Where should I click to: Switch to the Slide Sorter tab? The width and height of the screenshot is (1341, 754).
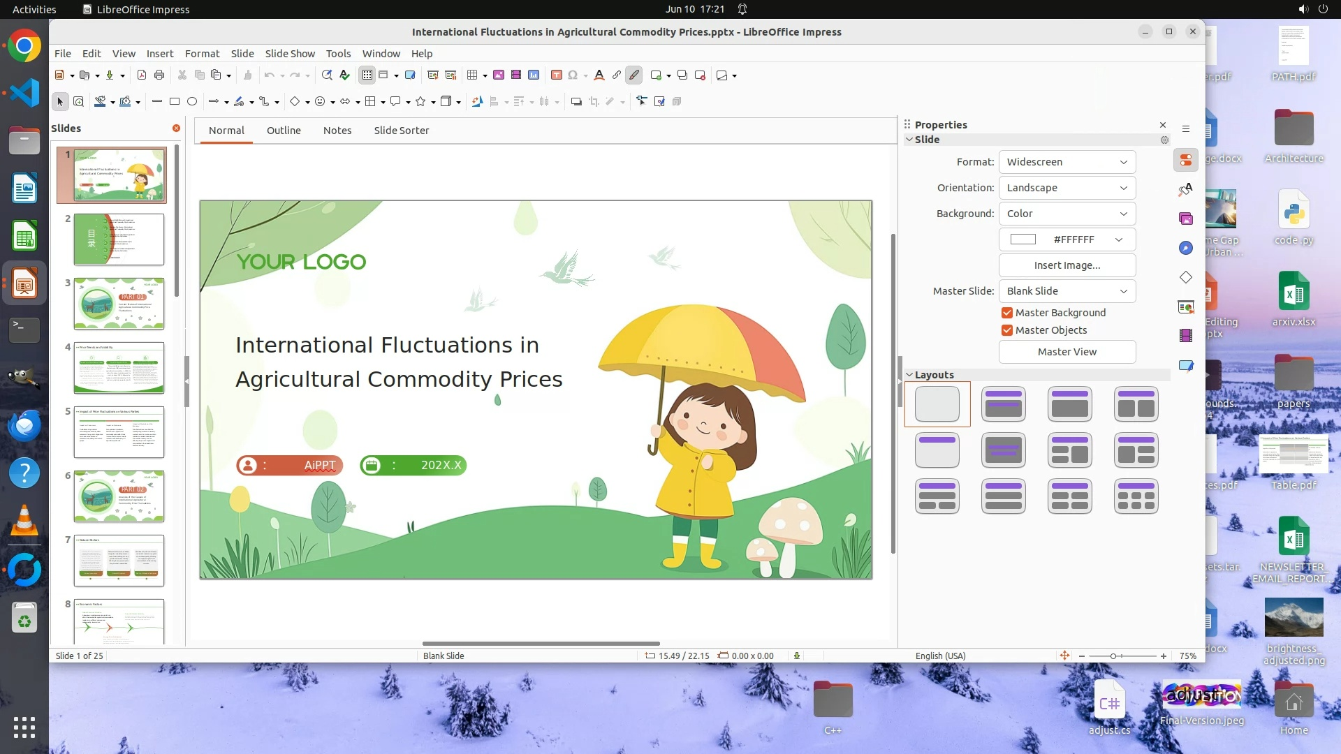tap(401, 131)
